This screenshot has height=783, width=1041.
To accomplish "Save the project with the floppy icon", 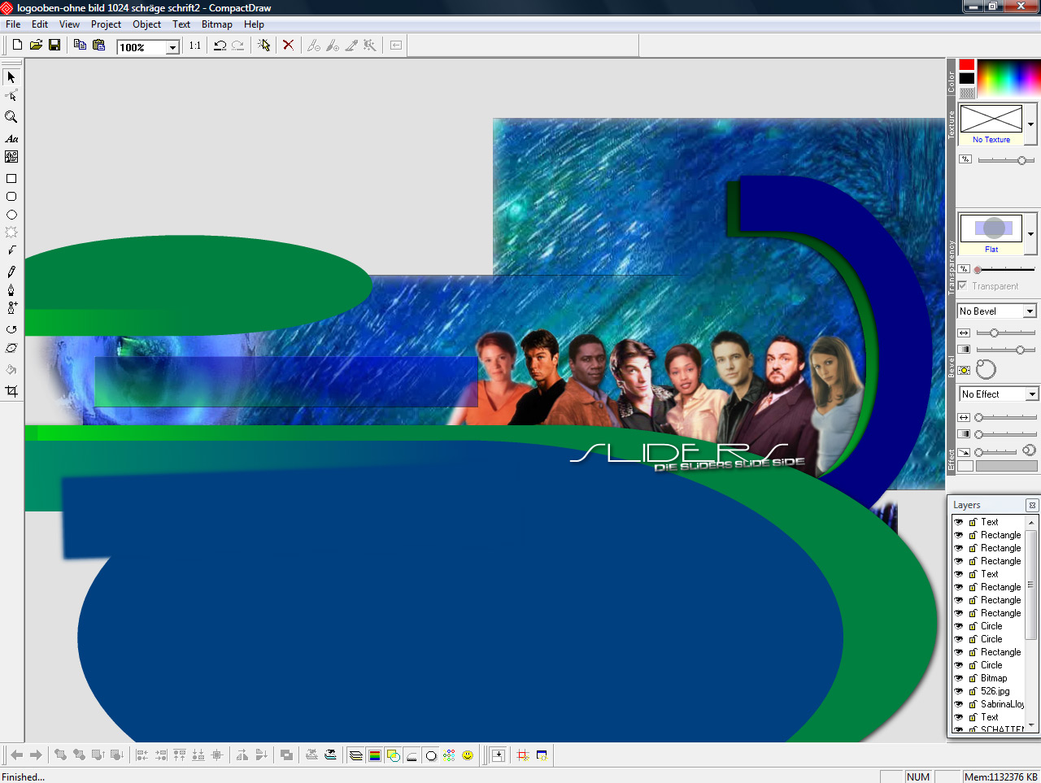I will click(54, 45).
